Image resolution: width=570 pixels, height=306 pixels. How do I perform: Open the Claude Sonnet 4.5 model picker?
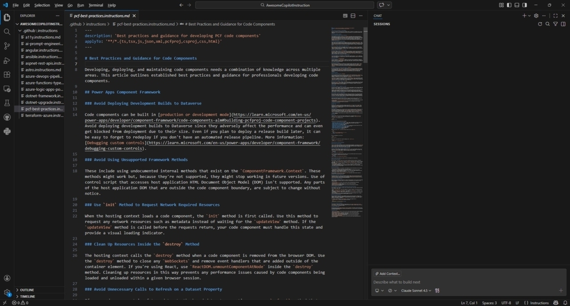[416, 291]
